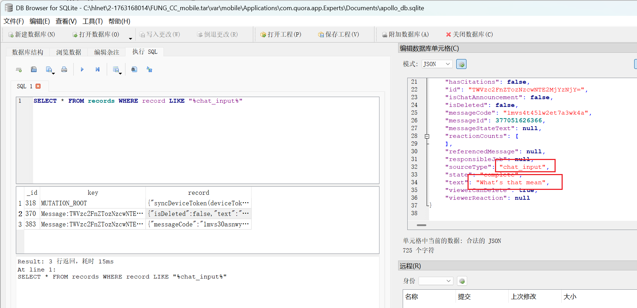
Task: Open find in the SQL editor
Action: point(134,70)
